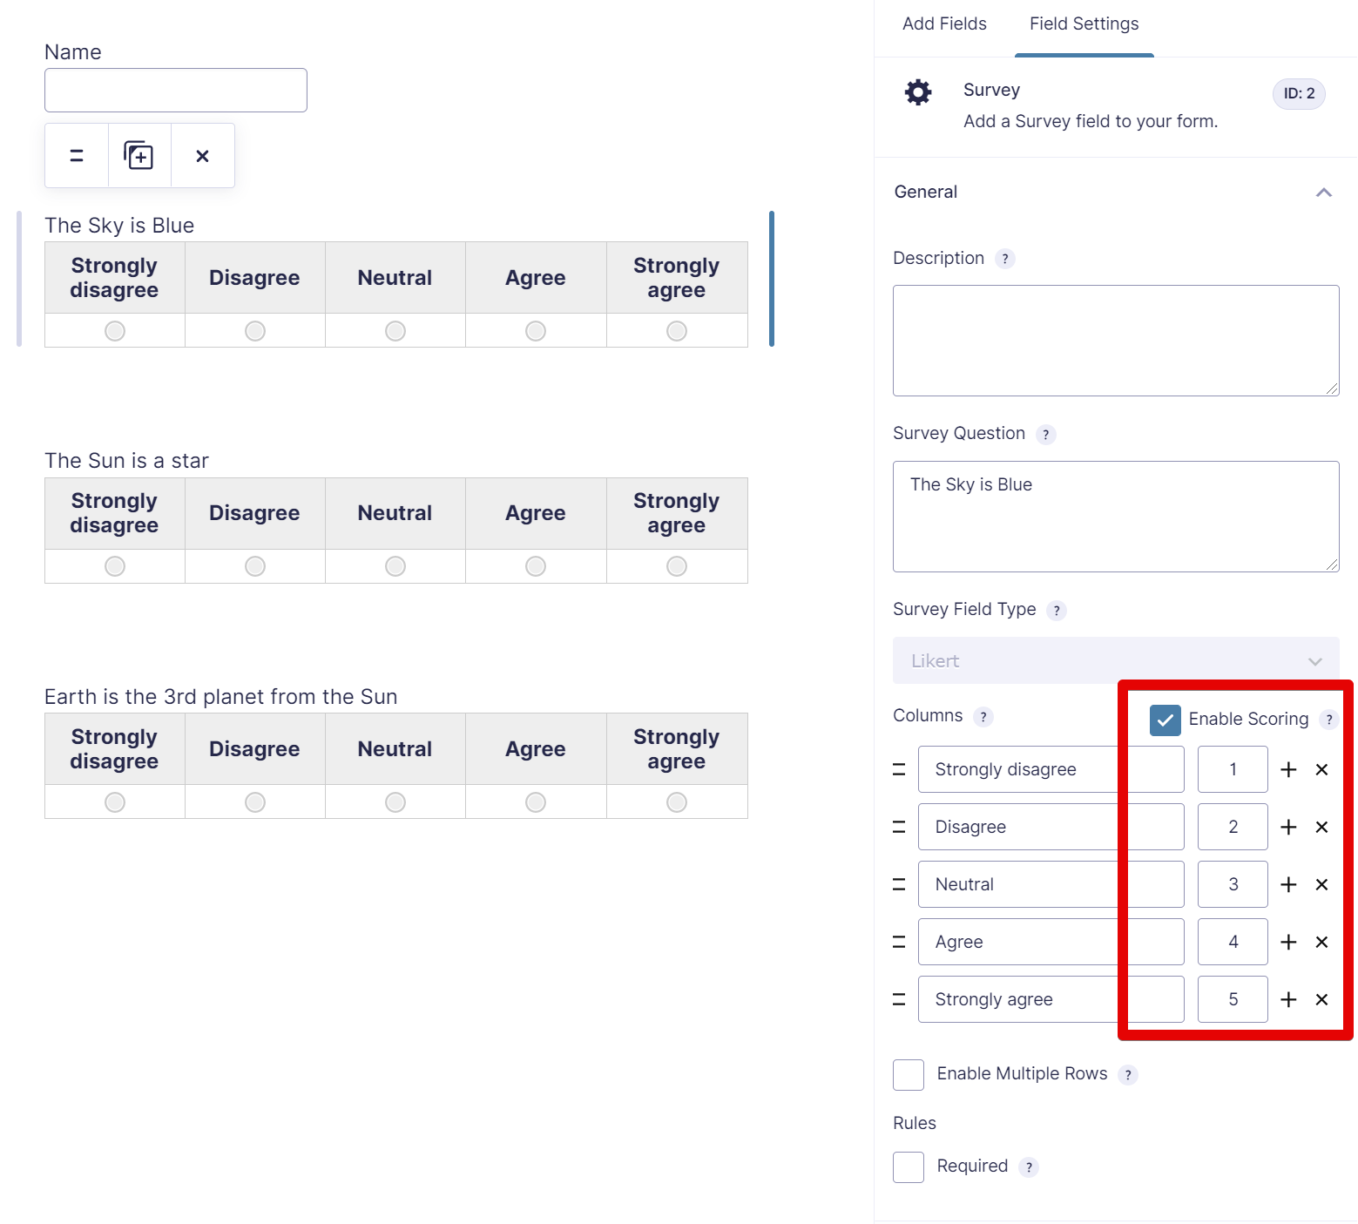The image size is (1358, 1224).
Task: Check the Required rule checkbox
Action: point(909,1167)
